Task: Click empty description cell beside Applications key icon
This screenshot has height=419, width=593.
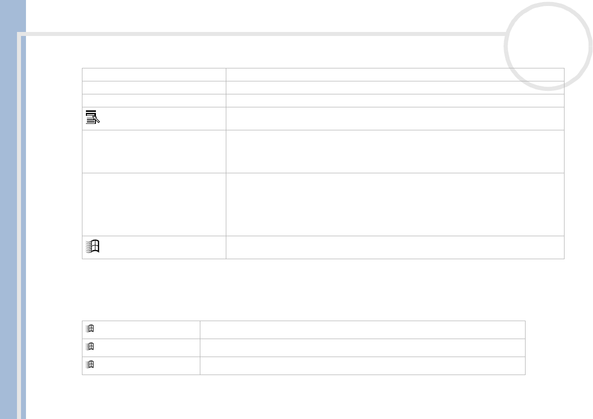Action: point(395,118)
